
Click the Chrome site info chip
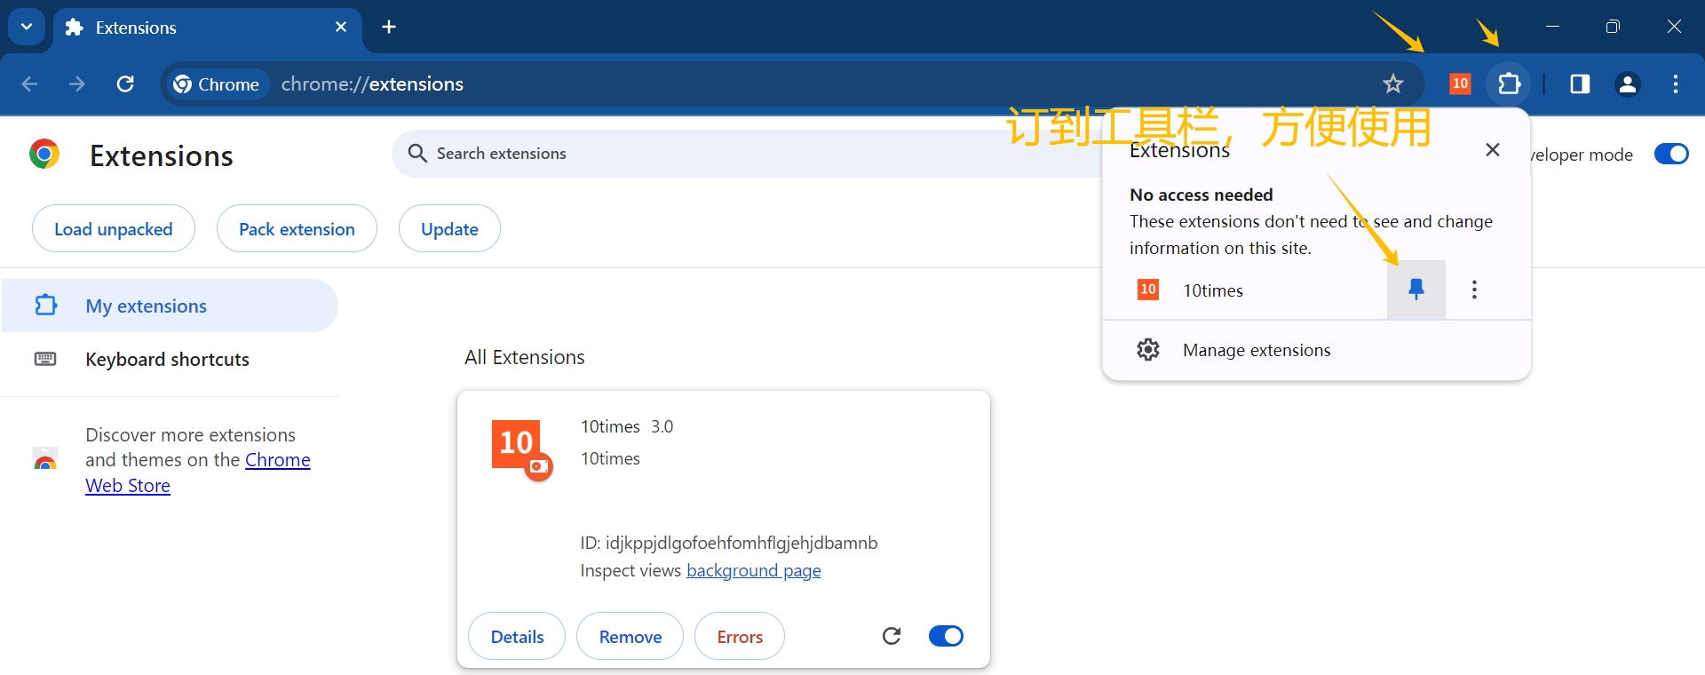pyautogui.click(x=218, y=84)
